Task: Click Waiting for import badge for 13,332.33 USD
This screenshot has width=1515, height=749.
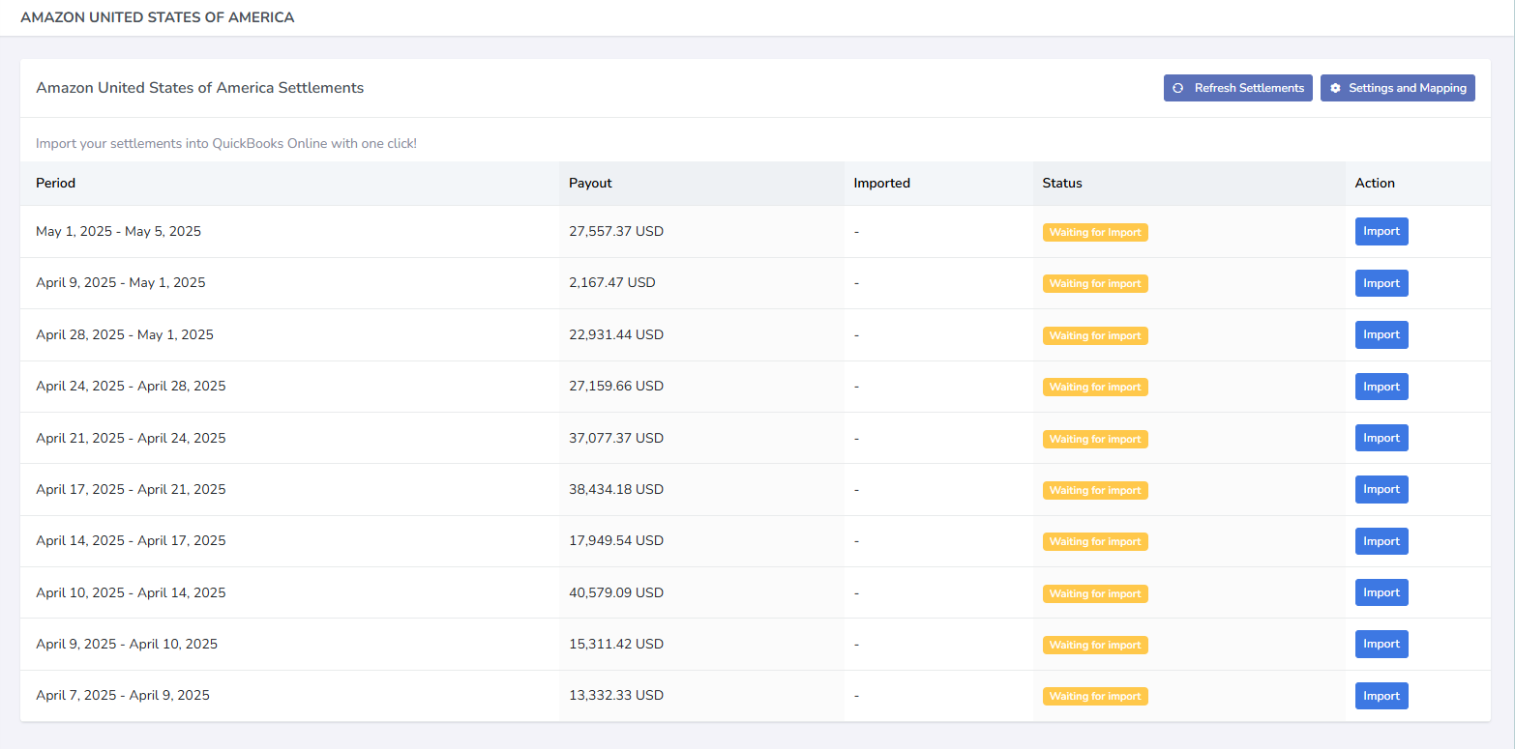Action: pos(1095,696)
